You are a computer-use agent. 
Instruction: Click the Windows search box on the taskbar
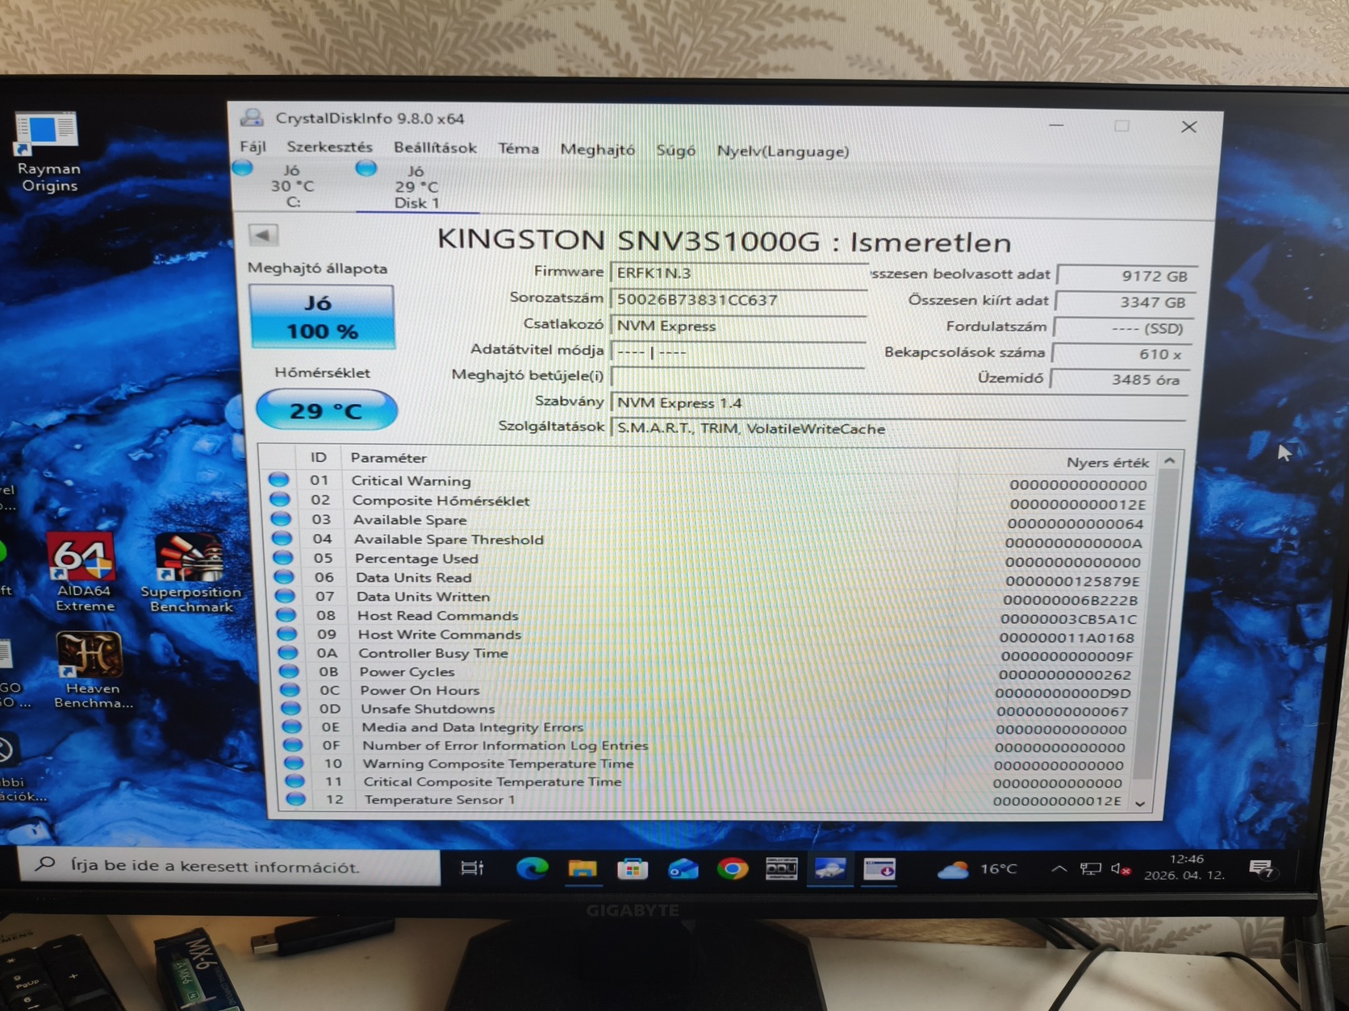coord(228,866)
